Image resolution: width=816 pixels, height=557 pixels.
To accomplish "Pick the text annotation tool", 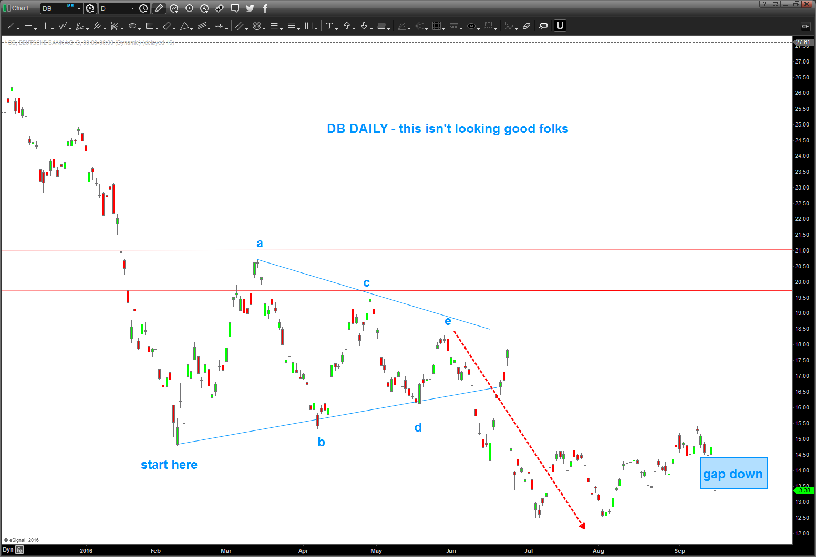I will click(x=329, y=26).
